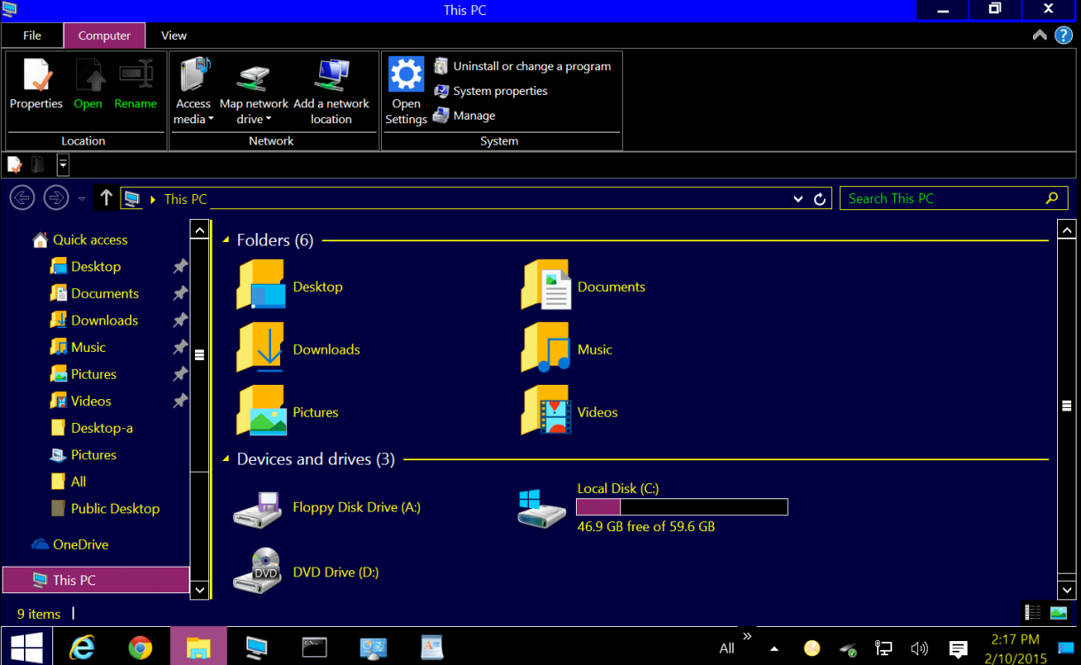The width and height of the screenshot is (1081, 665).
Task: Collapse the Folders (6) group
Action: [x=226, y=240]
